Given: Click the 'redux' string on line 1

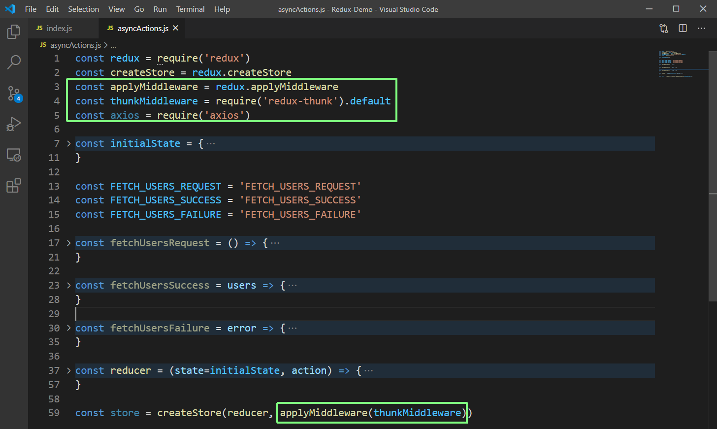Looking at the screenshot, I should (224, 58).
